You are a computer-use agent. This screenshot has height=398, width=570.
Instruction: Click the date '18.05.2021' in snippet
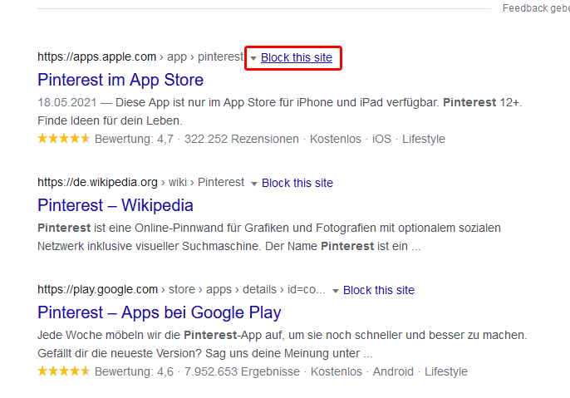point(67,102)
